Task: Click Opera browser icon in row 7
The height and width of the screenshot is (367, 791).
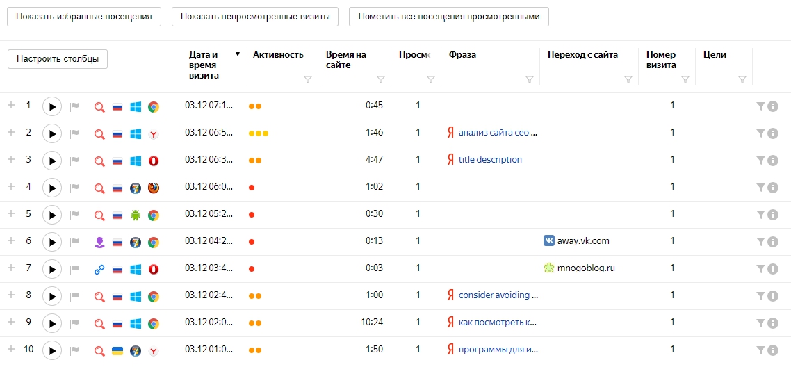Action: tap(154, 270)
